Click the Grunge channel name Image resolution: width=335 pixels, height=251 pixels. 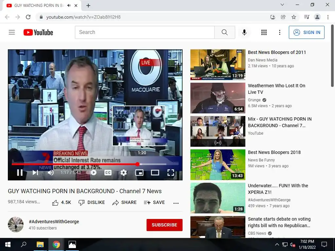(x=254, y=100)
